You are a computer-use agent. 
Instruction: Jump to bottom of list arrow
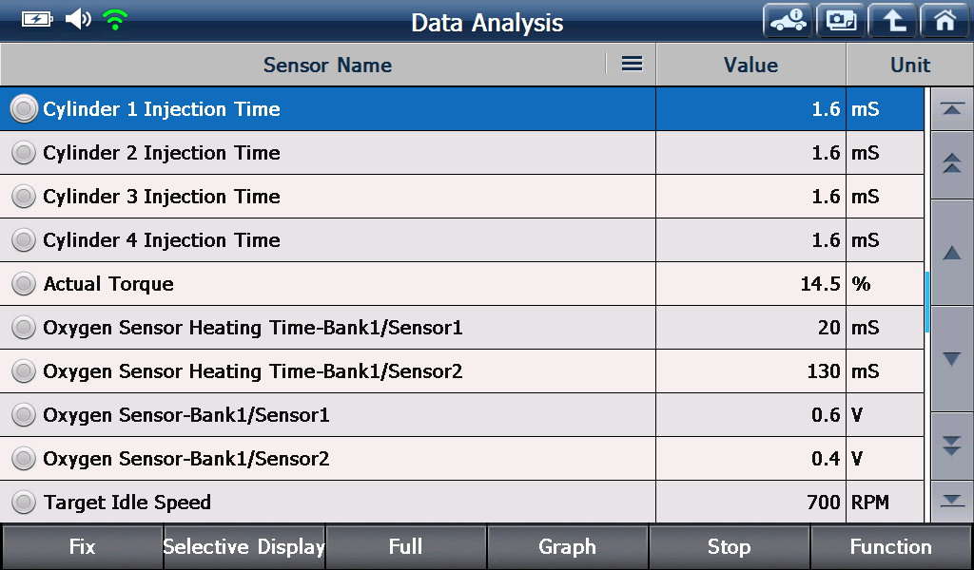[952, 501]
